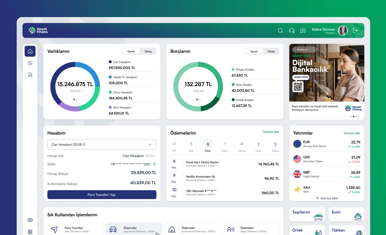Open the user profile icon in sidebar

(30, 75)
